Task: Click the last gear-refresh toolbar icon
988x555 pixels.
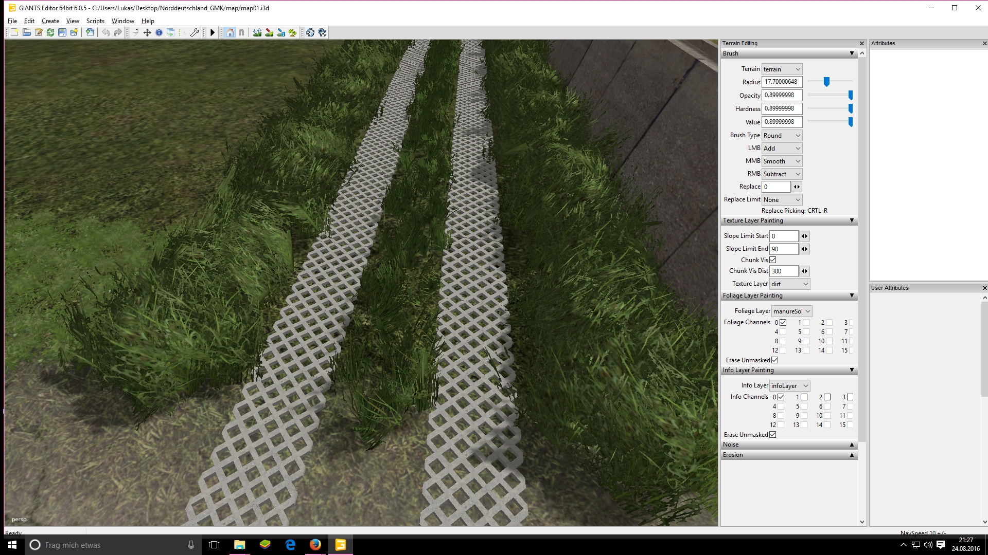Action: point(322,32)
